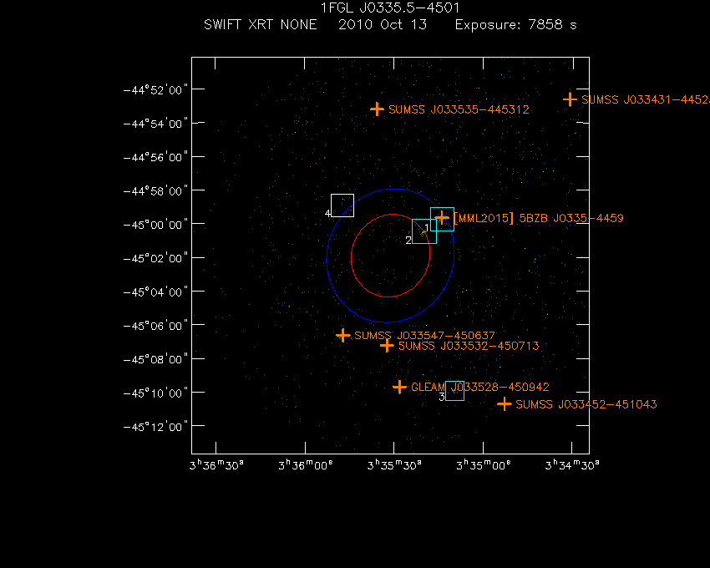Click the label SUMSS J033452-451043
The height and width of the screenshot is (568, 710).
tap(586, 404)
